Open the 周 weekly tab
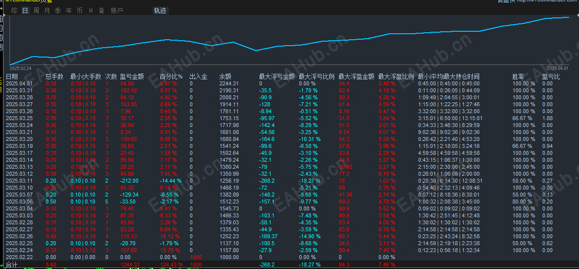579x269 pixels. (36, 11)
